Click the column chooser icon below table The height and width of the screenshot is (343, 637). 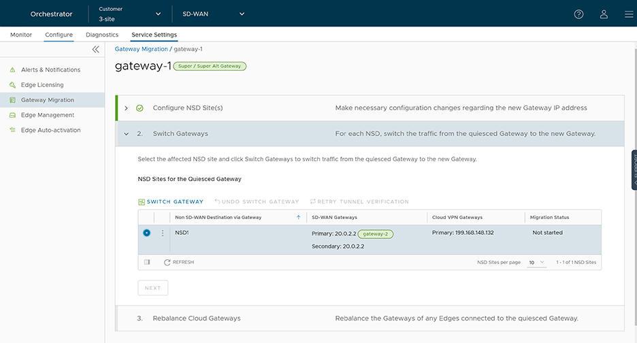pos(147,262)
